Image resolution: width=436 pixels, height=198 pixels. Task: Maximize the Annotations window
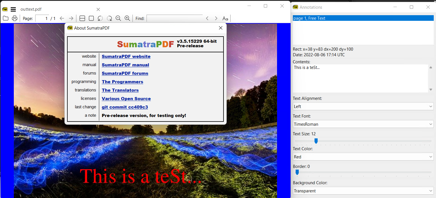pos(411,7)
